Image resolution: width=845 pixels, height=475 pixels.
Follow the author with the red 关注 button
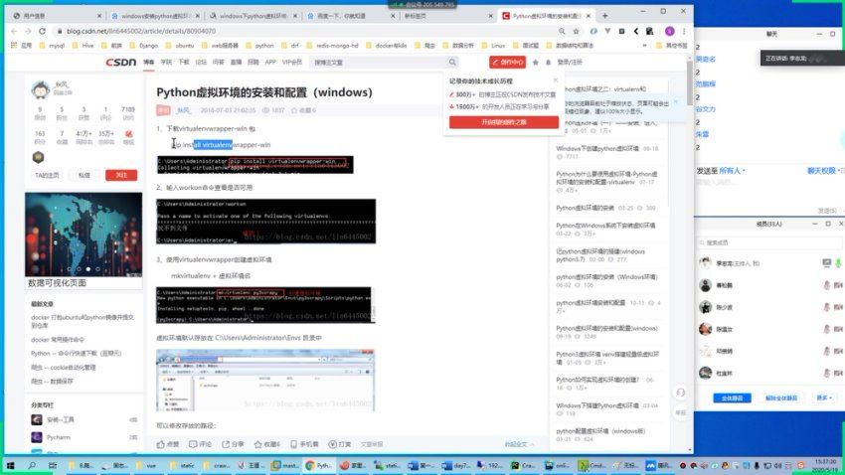(x=121, y=175)
